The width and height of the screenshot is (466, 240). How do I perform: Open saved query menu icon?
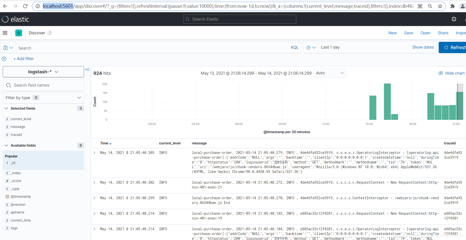8,48
